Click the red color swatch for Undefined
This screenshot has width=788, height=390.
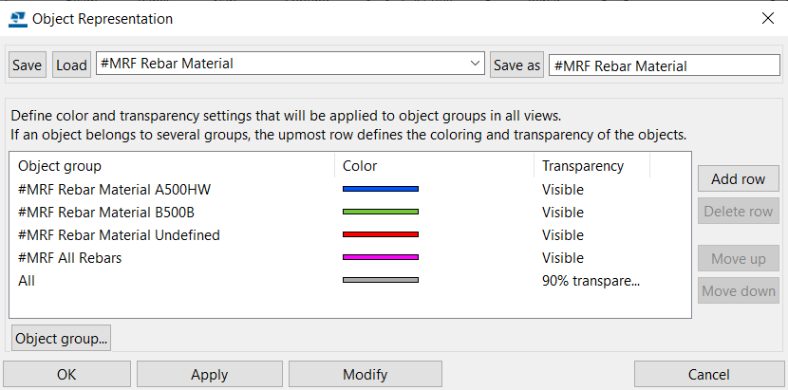[x=381, y=234]
